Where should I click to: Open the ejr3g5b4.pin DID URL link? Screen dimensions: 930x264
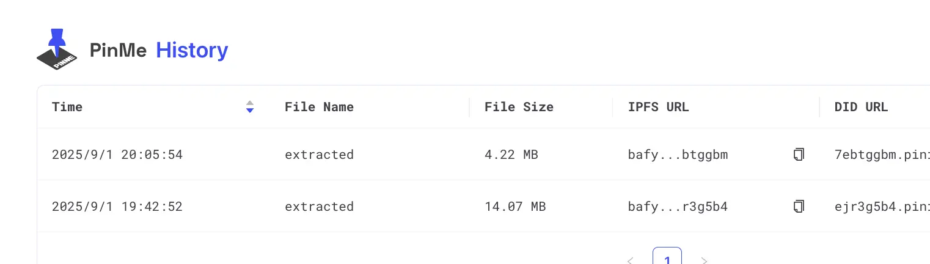tap(881, 207)
